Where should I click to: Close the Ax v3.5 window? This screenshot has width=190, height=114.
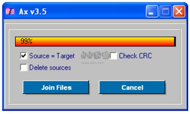pyautogui.click(x=179, y=11)
